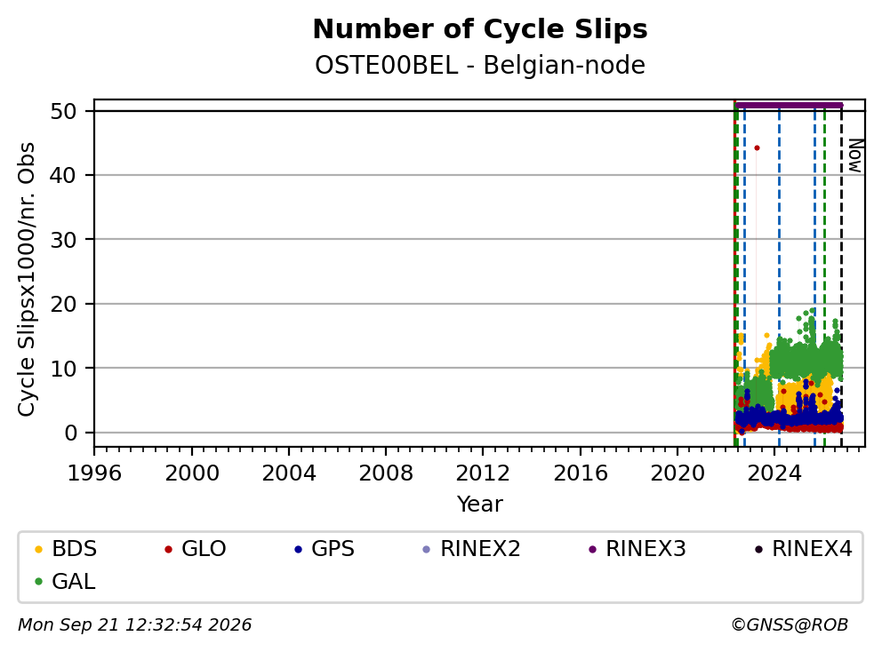Click the red GLO outlier point near 44
882x652 pixels.
coord(757,148)
